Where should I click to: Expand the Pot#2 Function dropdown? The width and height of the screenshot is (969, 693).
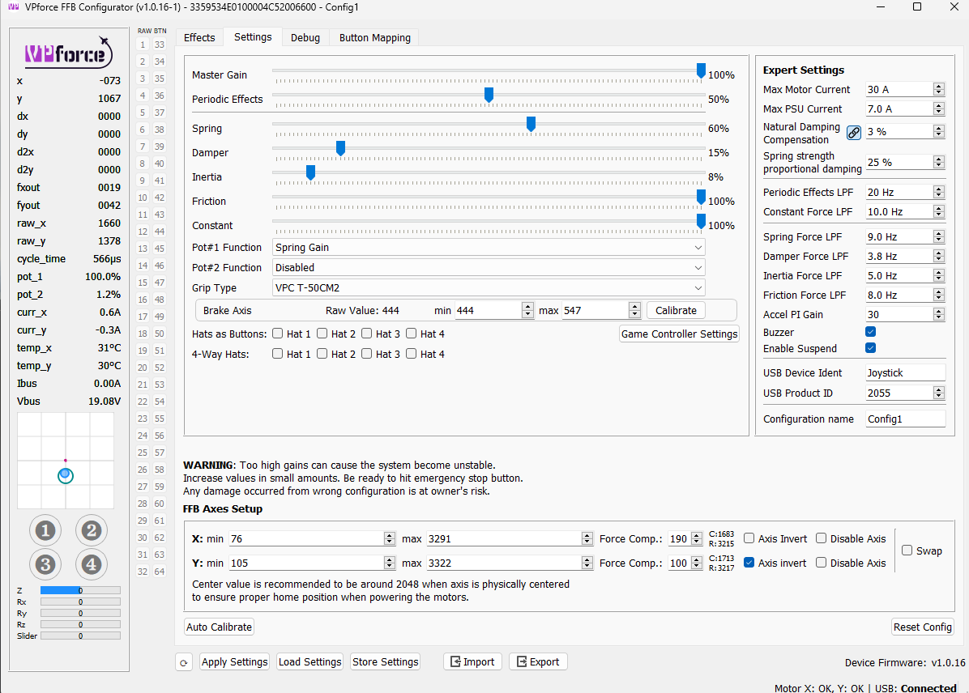(489, 268)
